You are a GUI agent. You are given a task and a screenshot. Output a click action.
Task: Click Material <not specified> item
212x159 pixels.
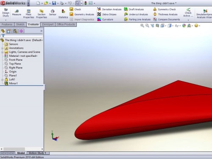point(23,56)
